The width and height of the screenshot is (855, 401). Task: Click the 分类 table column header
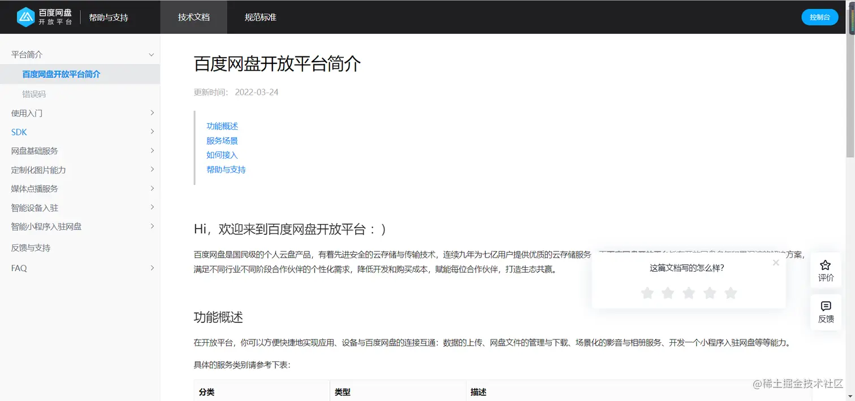click(x=206, y=391)
